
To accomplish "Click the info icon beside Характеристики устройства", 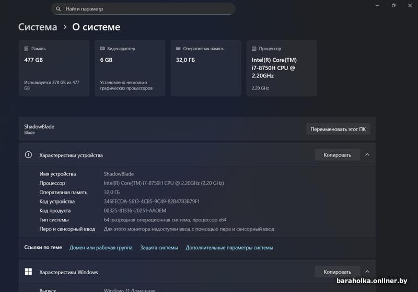I will [x=28, y=155].
